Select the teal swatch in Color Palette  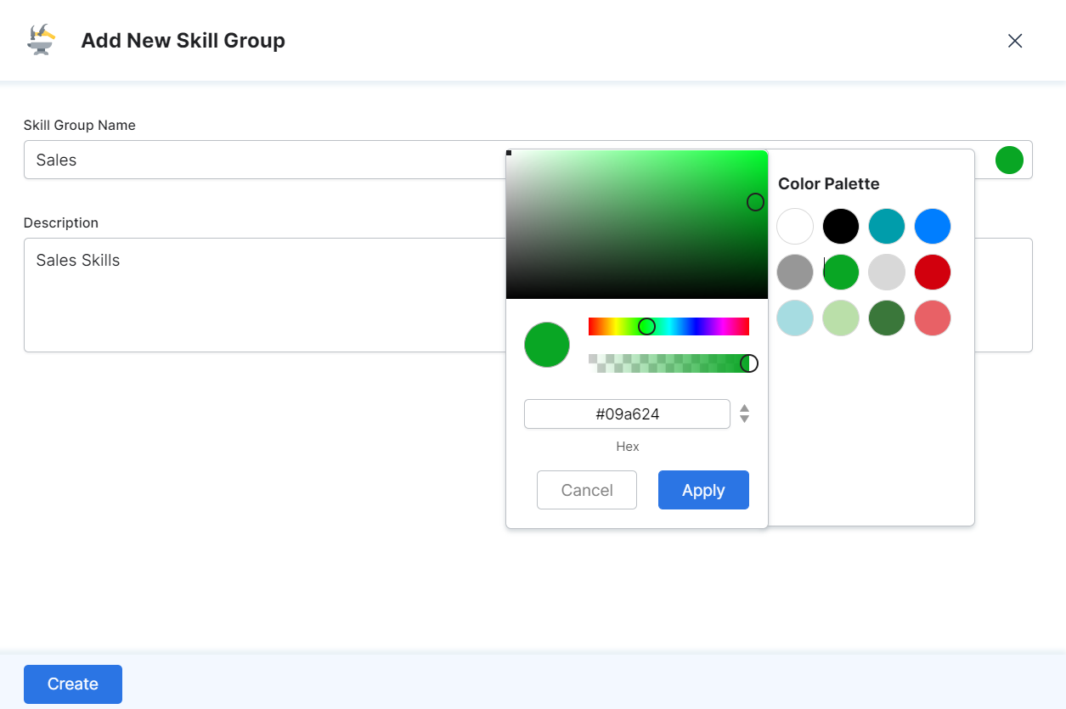click(887, 226)
